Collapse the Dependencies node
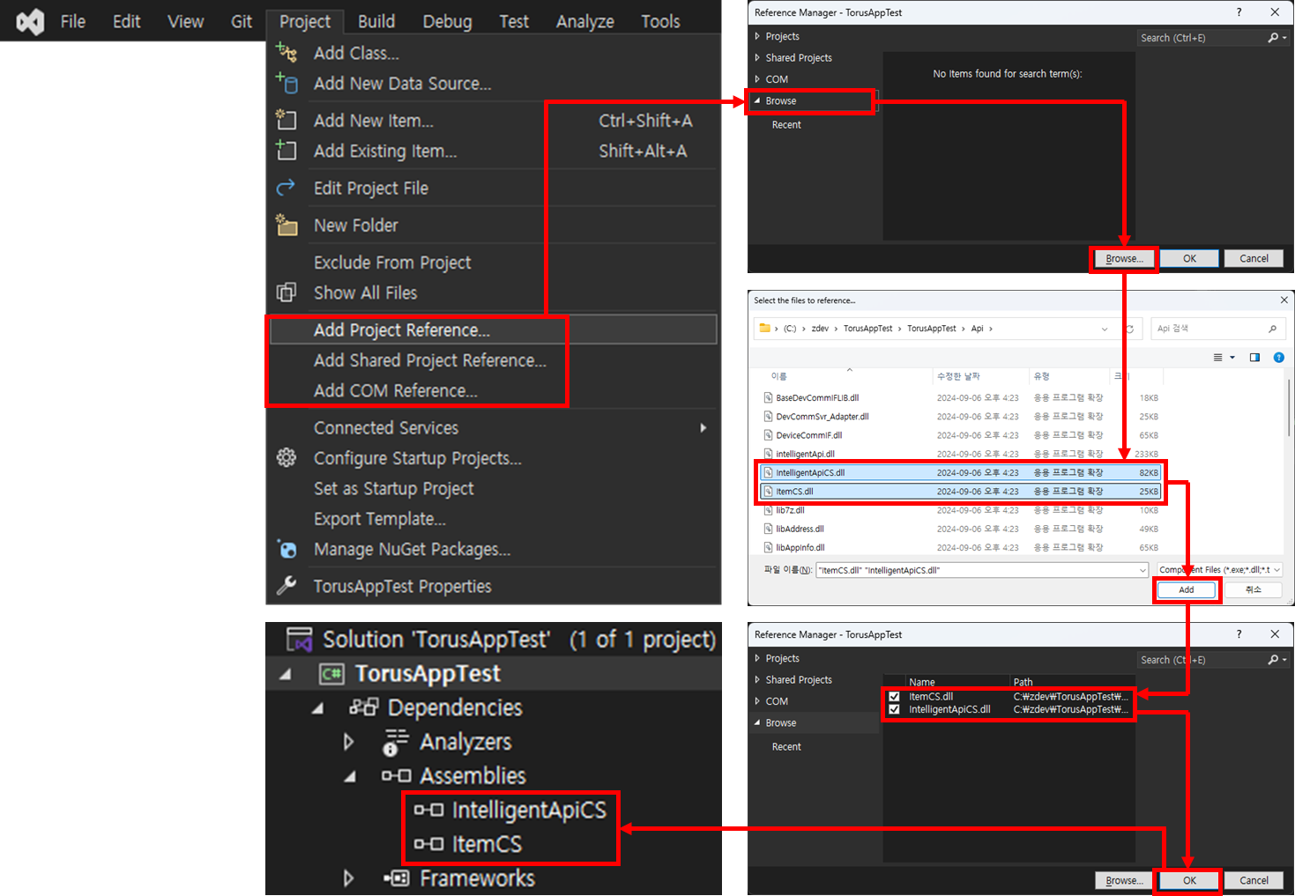The width and height of the screenshot is (1295, 896). [317, 708]
